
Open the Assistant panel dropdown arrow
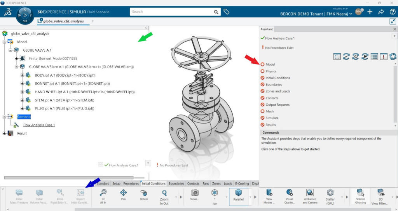[394, 36]
